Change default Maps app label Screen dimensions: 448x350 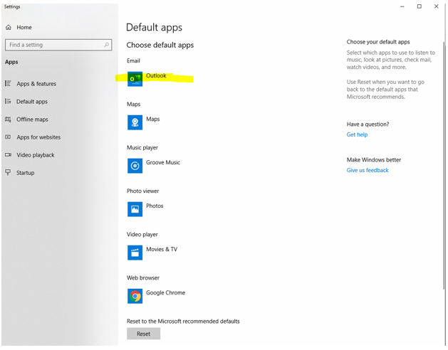coord(153,119)
